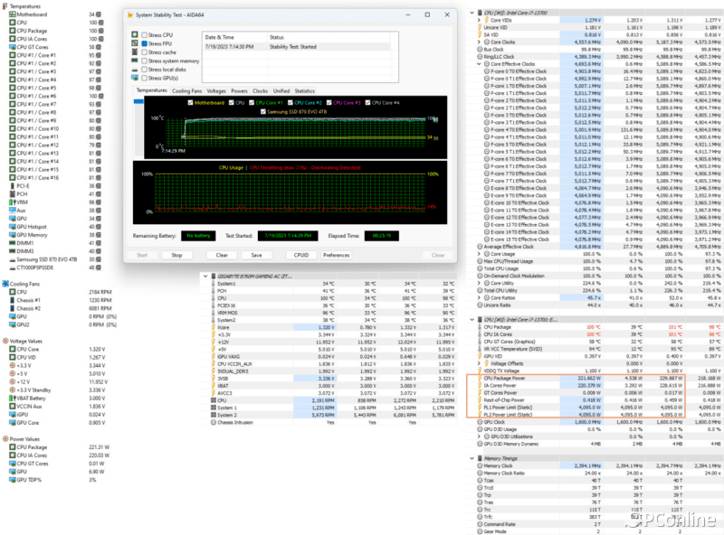Click the Test Started time field
The image size is (724, 535).
click(288, 236)
